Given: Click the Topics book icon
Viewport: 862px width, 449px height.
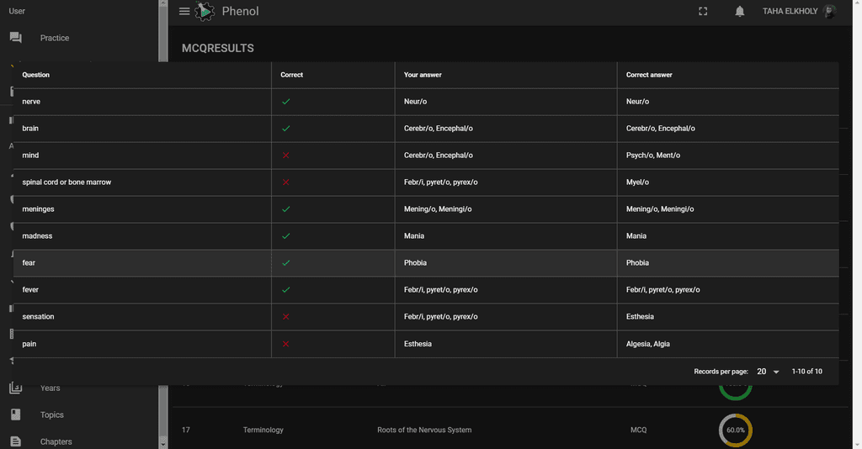Looking at the screenshot, I should point(15,415).
